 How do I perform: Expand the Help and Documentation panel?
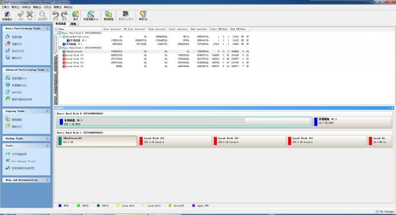(48, 180)
